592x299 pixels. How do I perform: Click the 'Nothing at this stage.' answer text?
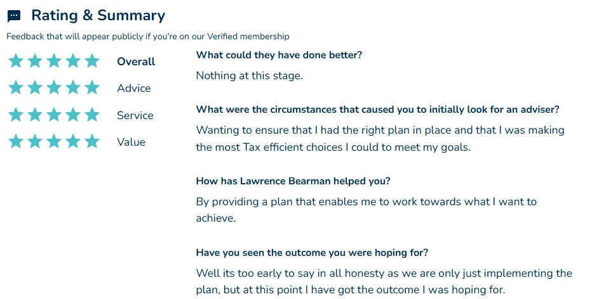tap(250, 75)
